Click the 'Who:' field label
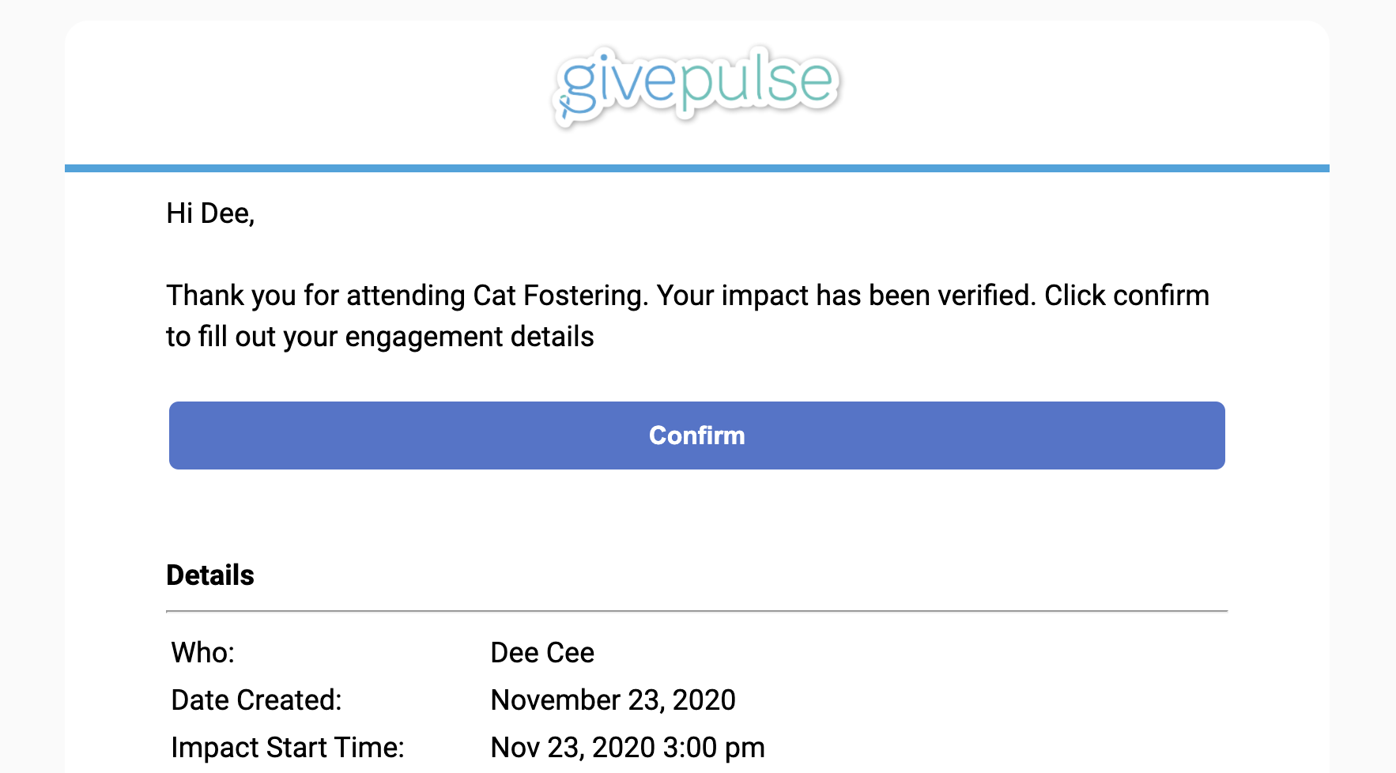This screenshot has width=1396, height=773. pos(203,653)
